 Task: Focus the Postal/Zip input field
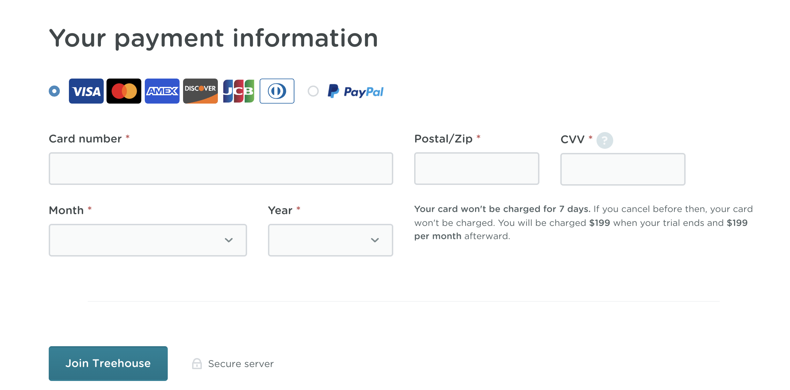coord(477,169)
